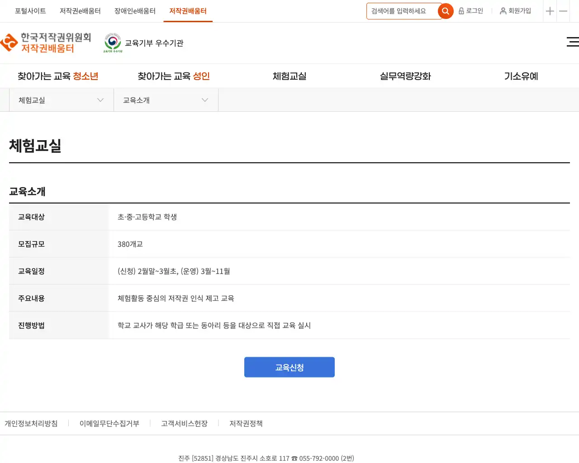This screenshot has width=579, height=463.
Task: Click the zoom in plus icon
Action: 550,11
